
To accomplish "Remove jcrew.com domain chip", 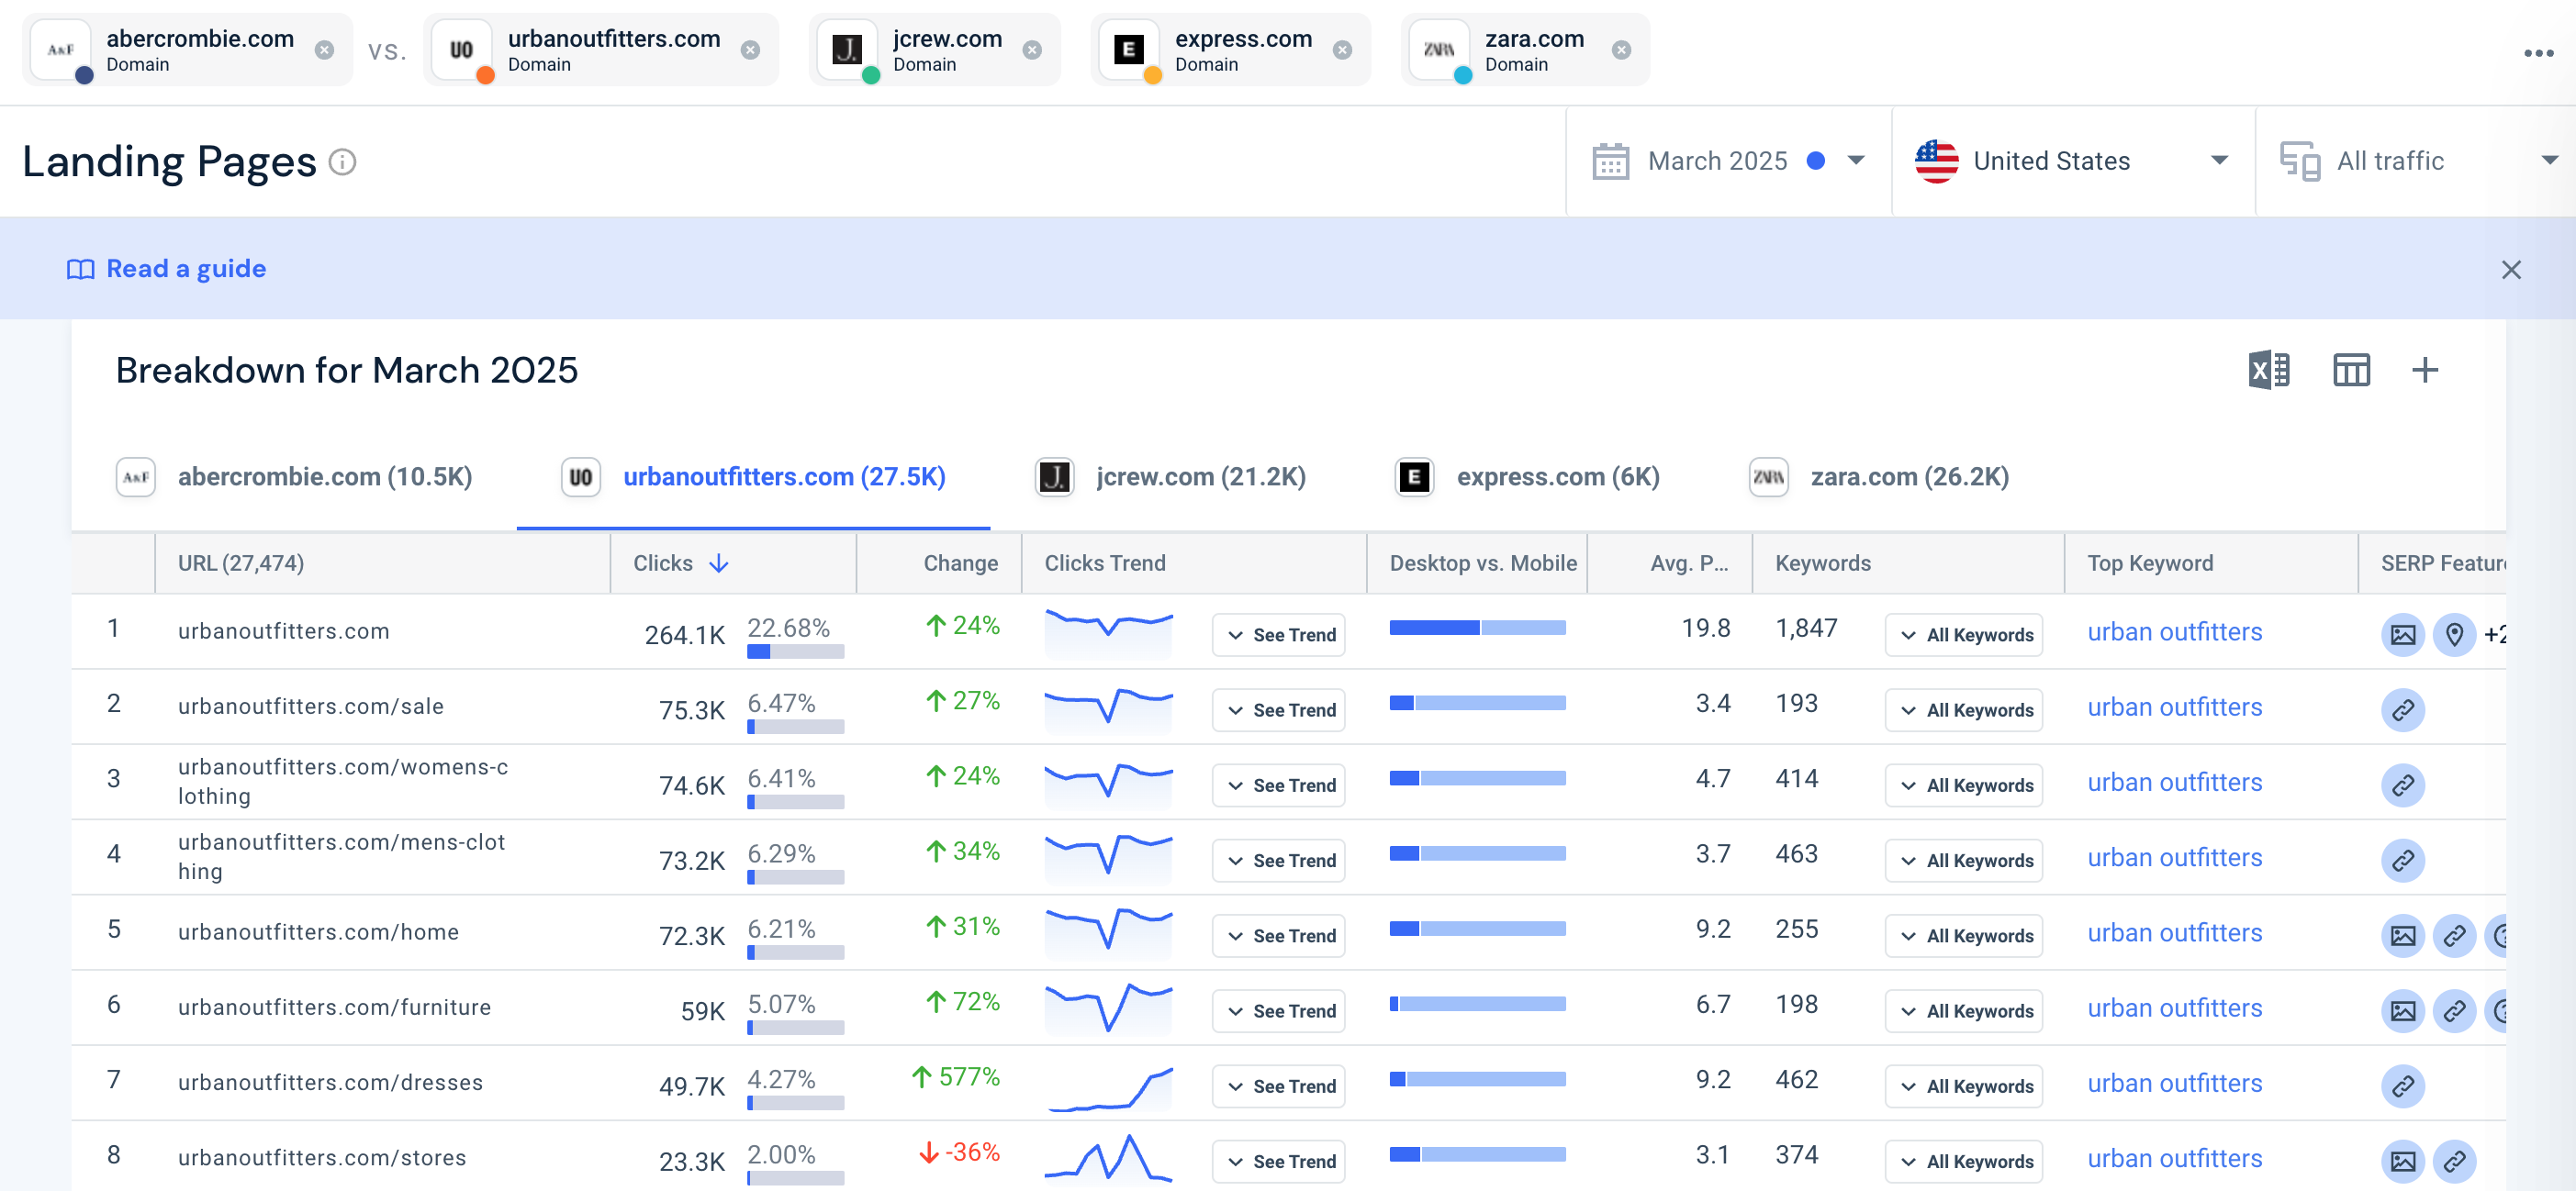I will click(x=1032, y=50).
